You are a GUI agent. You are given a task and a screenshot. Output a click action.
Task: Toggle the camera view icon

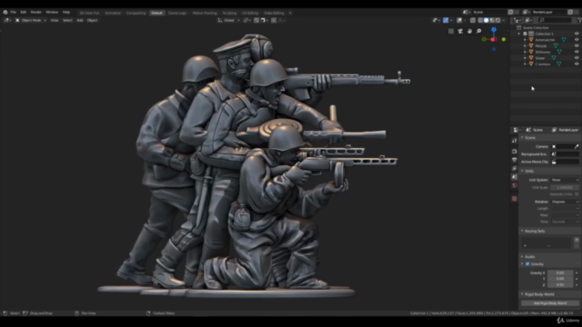(460, 31)
